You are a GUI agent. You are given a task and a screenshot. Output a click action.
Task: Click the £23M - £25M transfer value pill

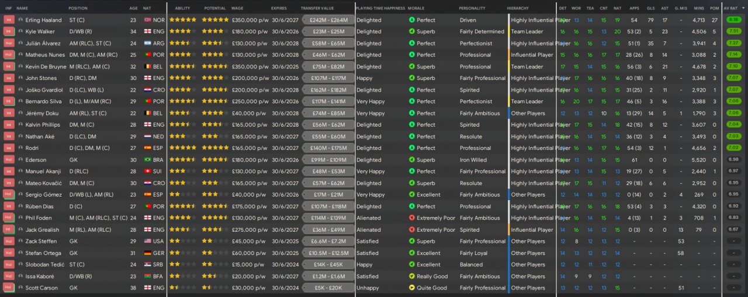point(328,32)
